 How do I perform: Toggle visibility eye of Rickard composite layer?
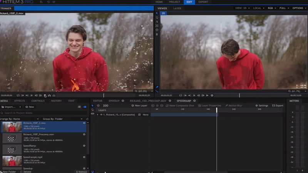[101, 115]
